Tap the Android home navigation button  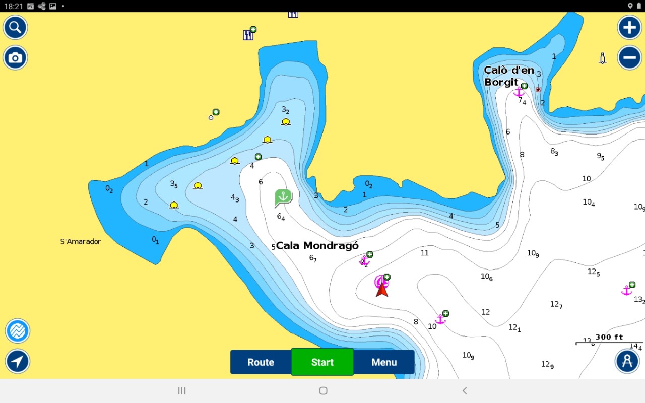tap(323, 391)
